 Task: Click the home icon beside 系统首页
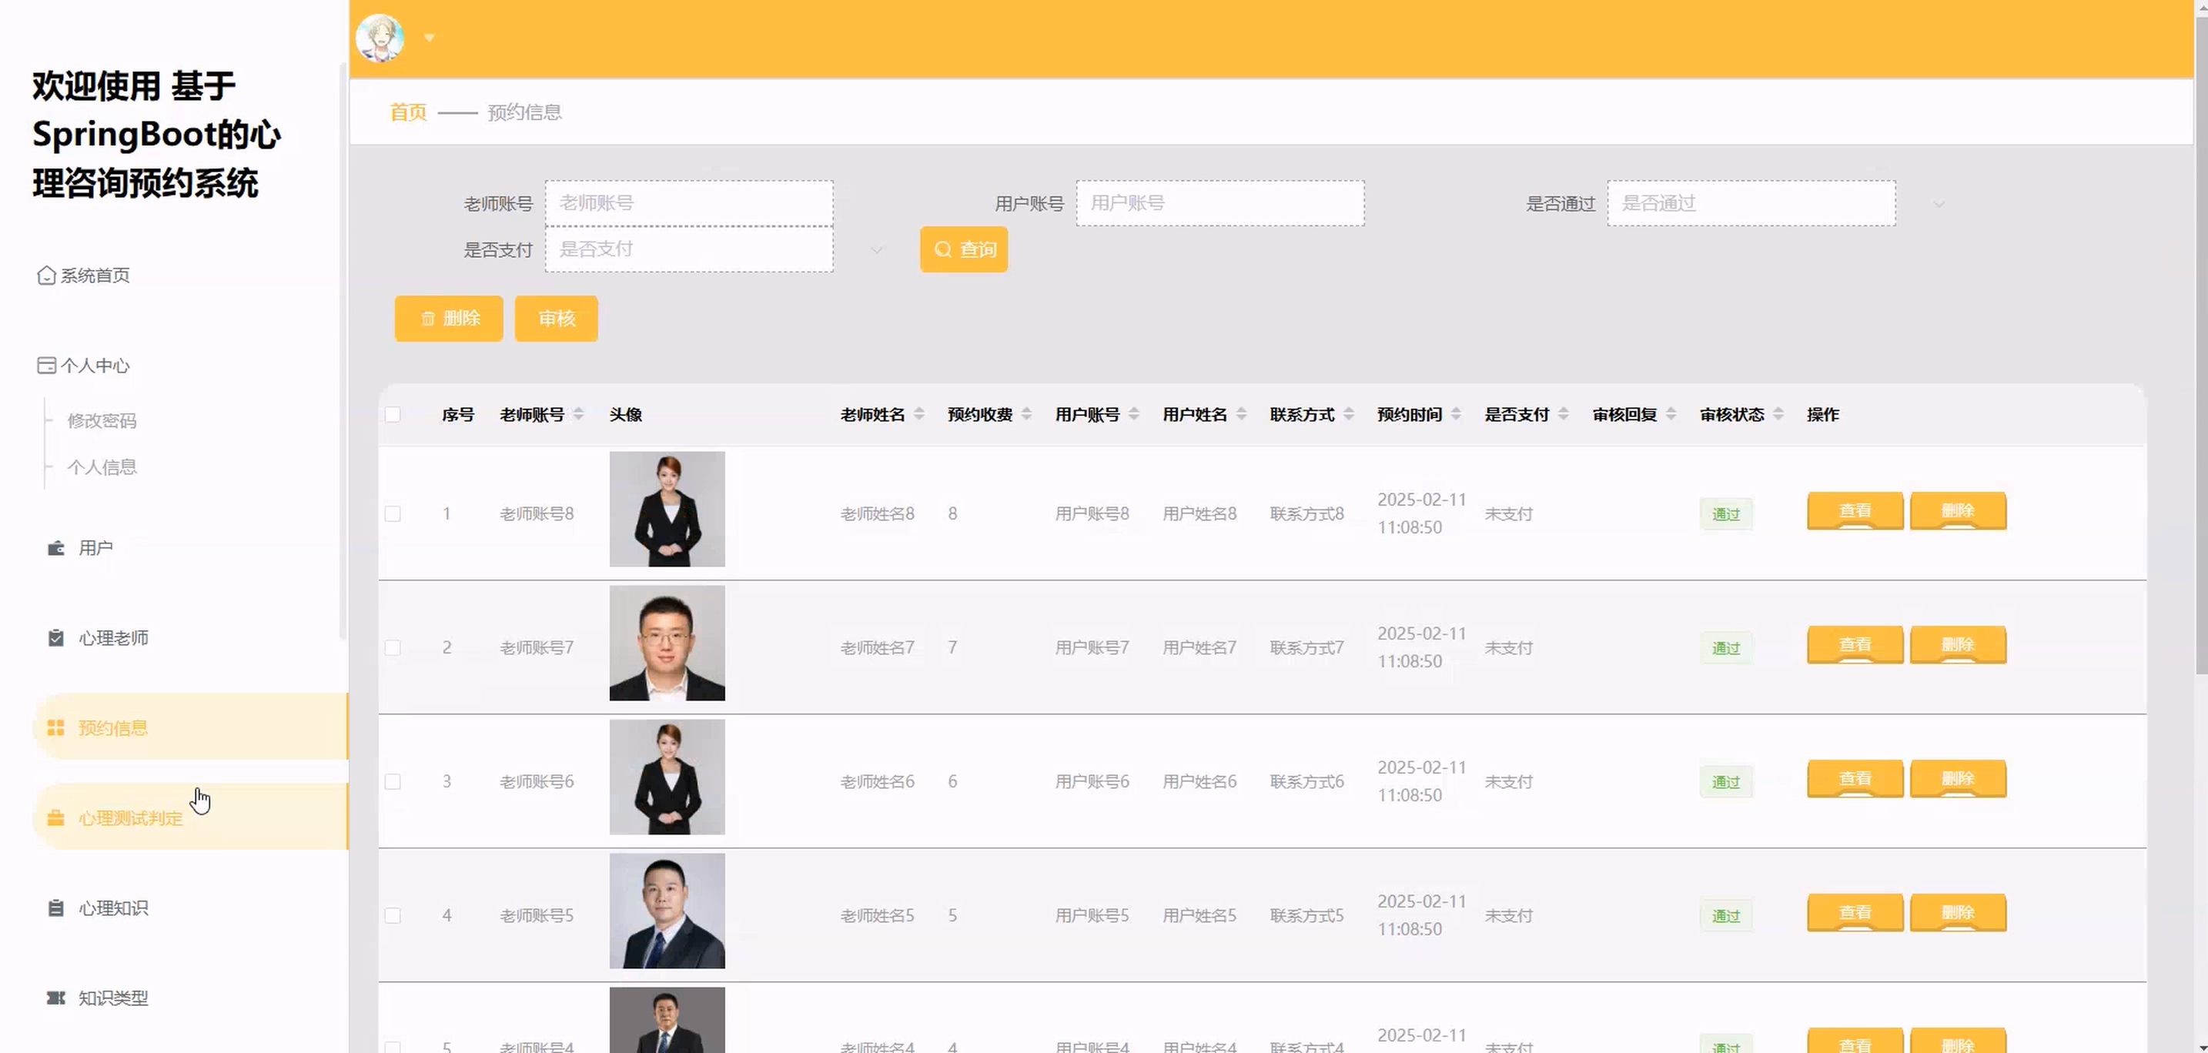point(46,275)
